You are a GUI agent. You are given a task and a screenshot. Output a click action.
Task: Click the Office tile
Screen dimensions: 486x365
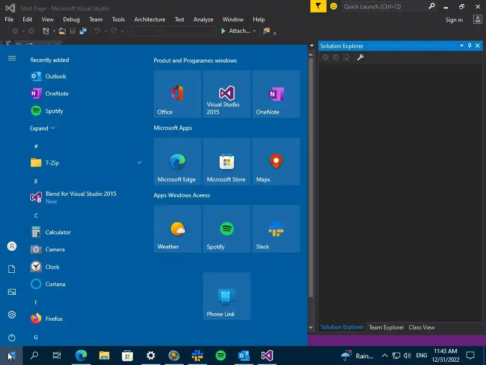coord(178,94)
